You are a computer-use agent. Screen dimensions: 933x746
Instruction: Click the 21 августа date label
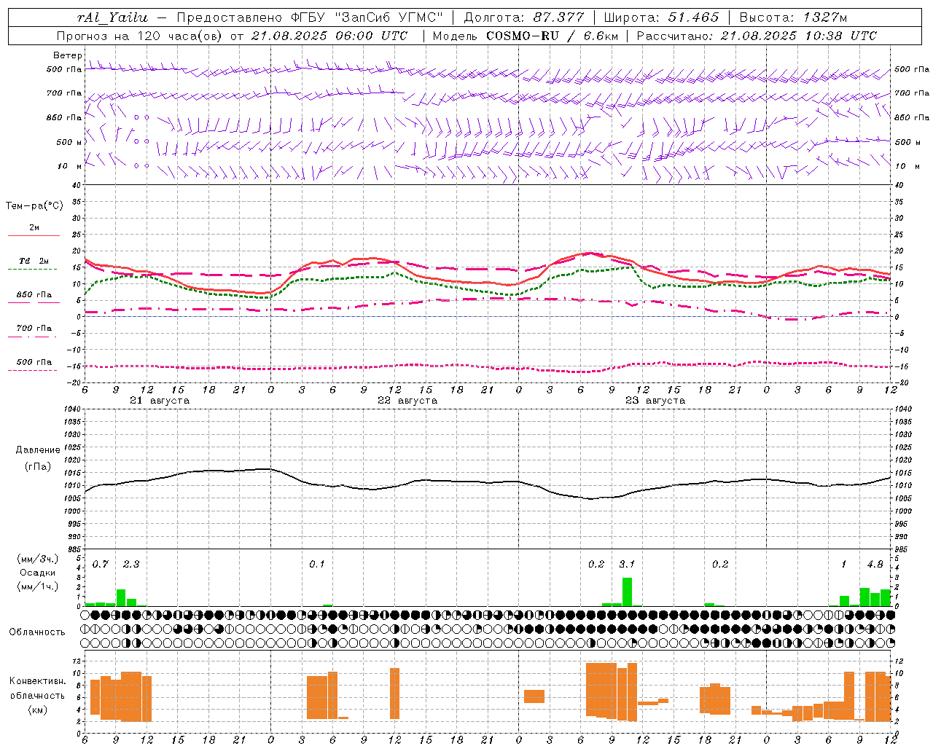coord(160,401)
